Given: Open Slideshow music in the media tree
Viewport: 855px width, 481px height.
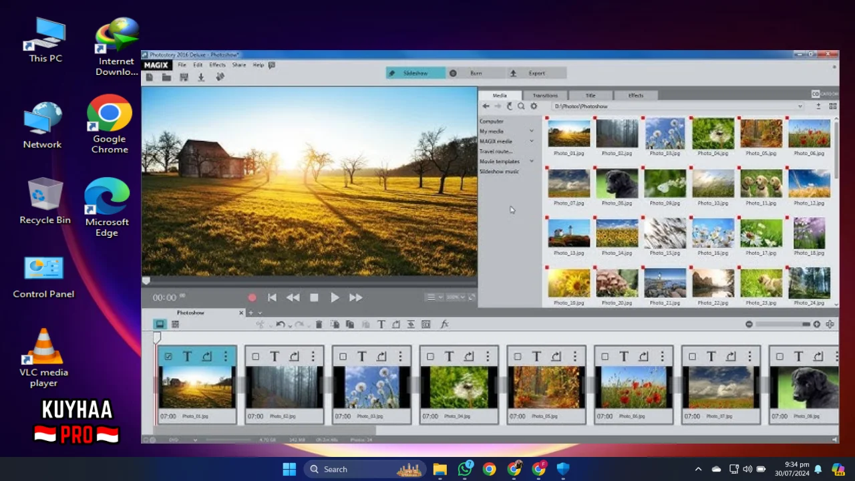Looking at the screenshot, I should (499, 171).
